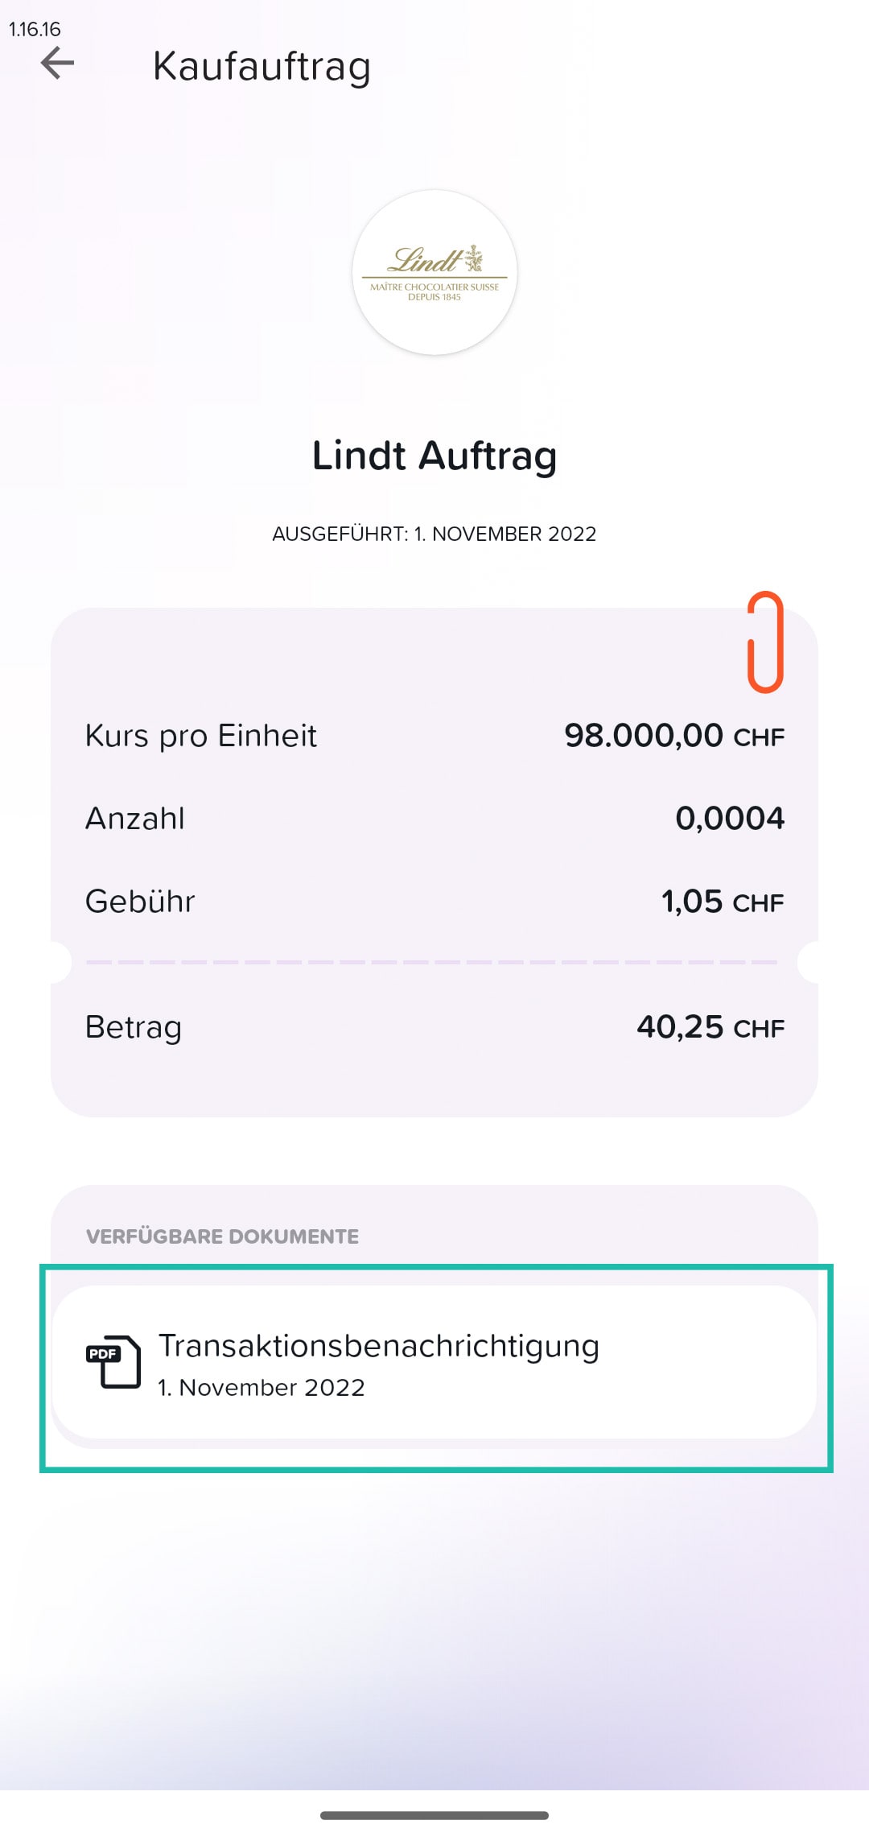Click the Kurs pro Einheit label
Screen dimensions: 869x1841
click(201, 736)
